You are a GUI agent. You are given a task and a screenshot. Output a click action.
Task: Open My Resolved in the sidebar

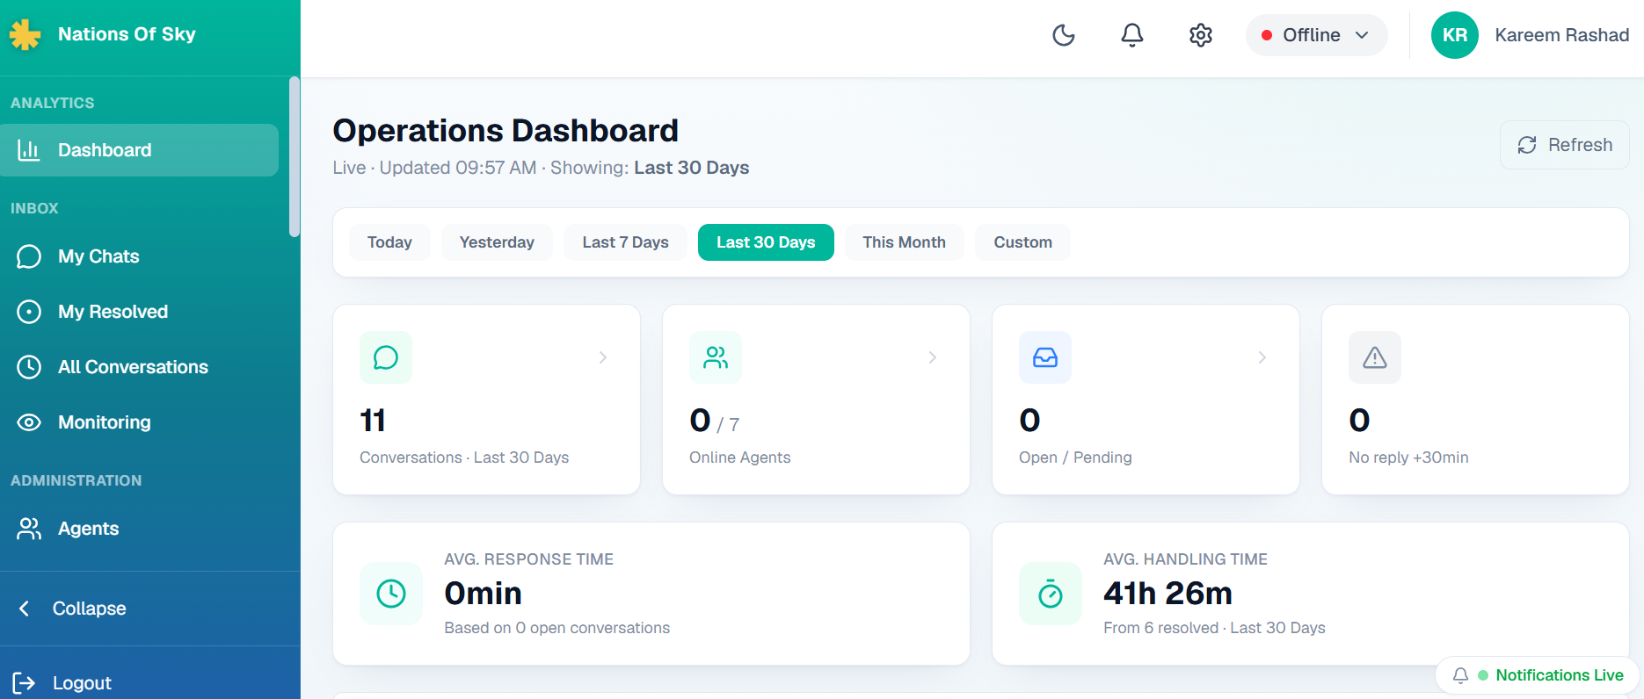[140, 312]
